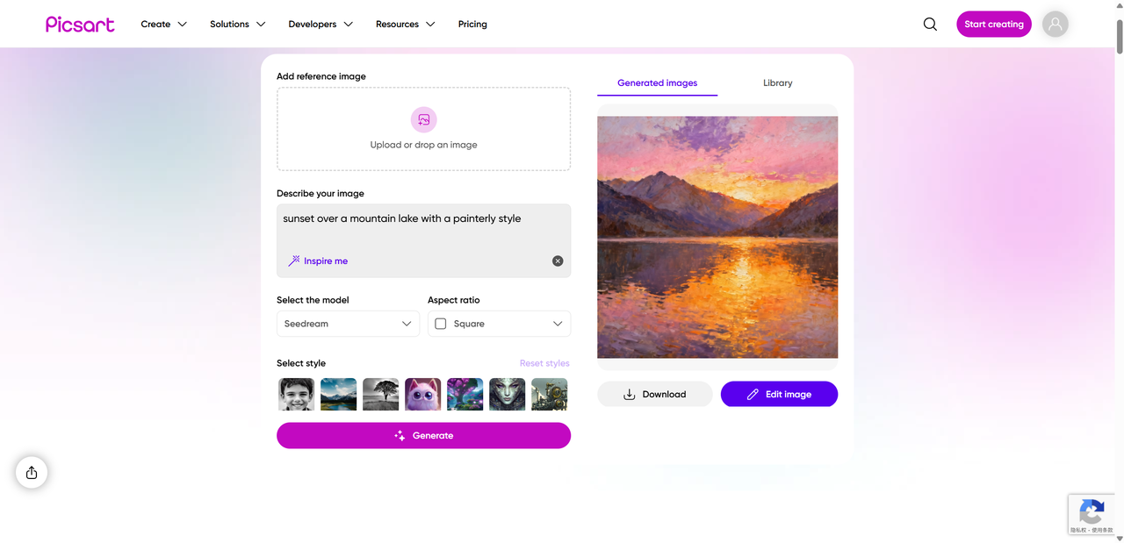This screenshot has height=543, width=1124.
Task: Open the Seedream model dropdown
Action: (x=348, y=324)
